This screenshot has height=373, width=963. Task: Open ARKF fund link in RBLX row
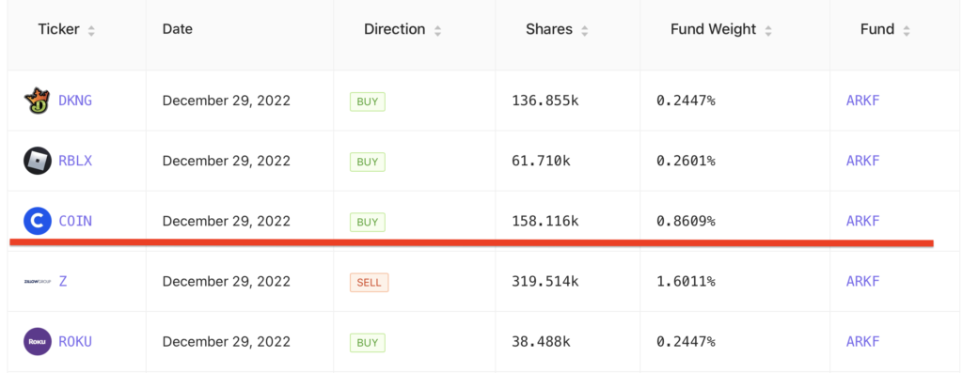pos(863,162)
